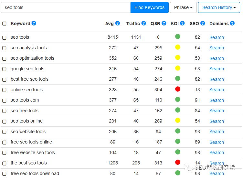Click the green KQI dot for free seo tools online
This screenshot has height=178, width=243.
tap(178, 141)
